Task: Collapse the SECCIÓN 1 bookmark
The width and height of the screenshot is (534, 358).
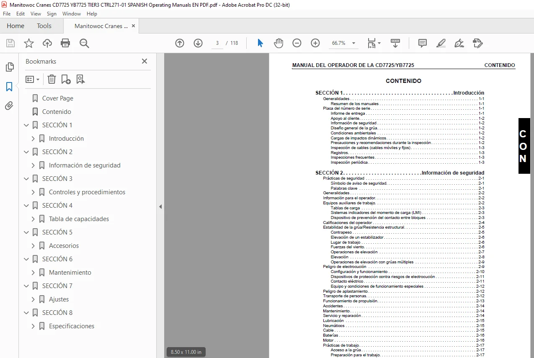Action: point(27,125)
